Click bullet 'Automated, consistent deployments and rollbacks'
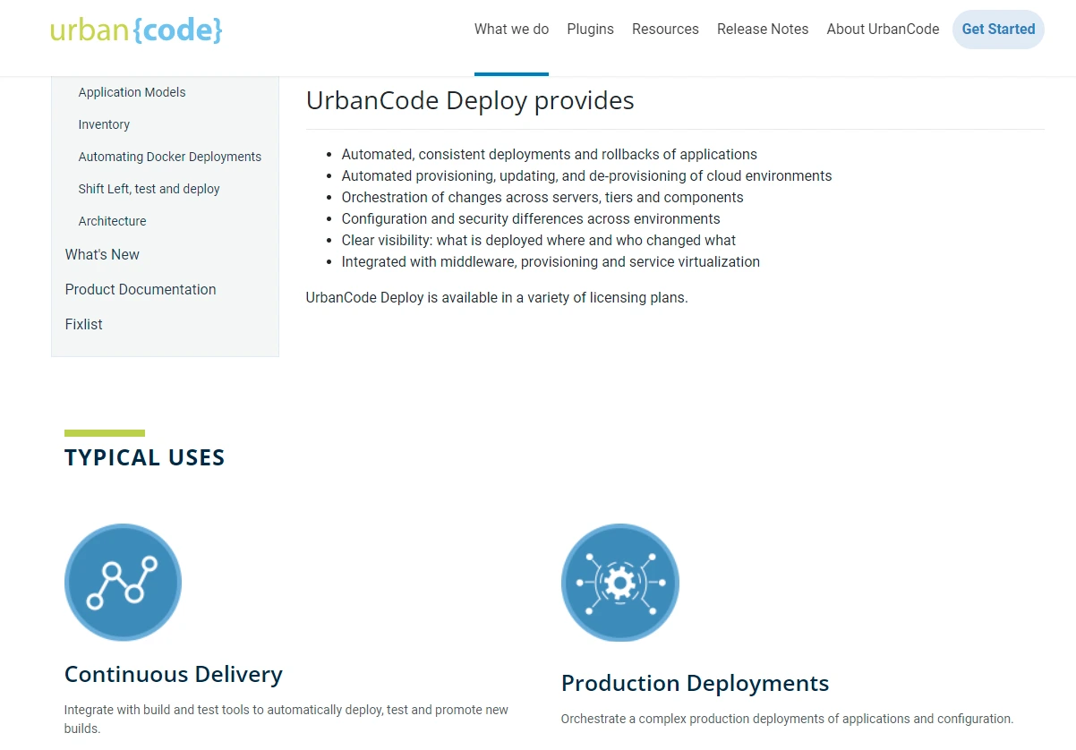 (549, 154)
